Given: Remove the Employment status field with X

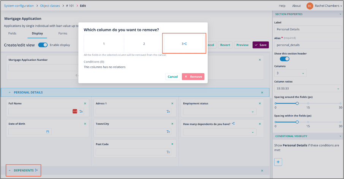Looking at the screenshot, I should 260,104.
